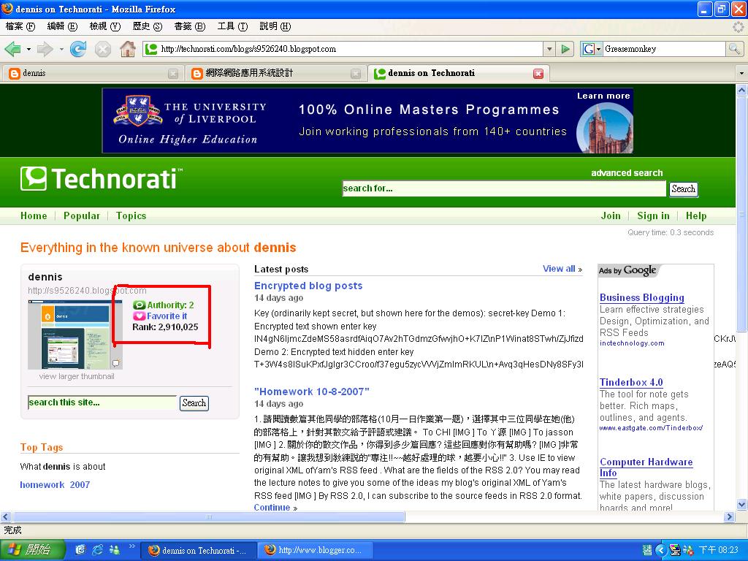The width and height of the screenshot is (748, 561).
Task: Click the Continue » link
Action: 275,508
